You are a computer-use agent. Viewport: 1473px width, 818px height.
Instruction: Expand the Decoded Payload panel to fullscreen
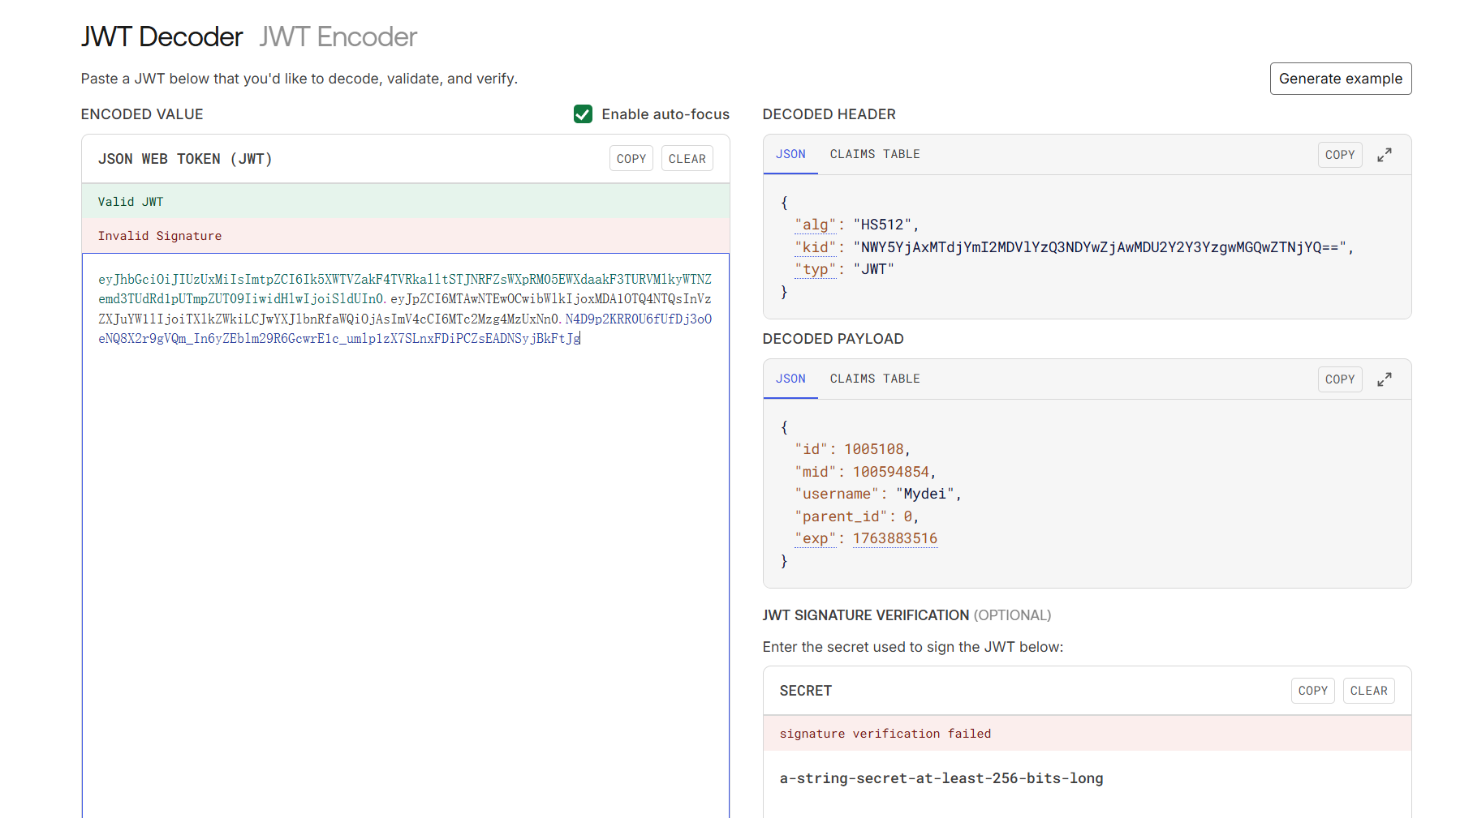point(1385,379)
